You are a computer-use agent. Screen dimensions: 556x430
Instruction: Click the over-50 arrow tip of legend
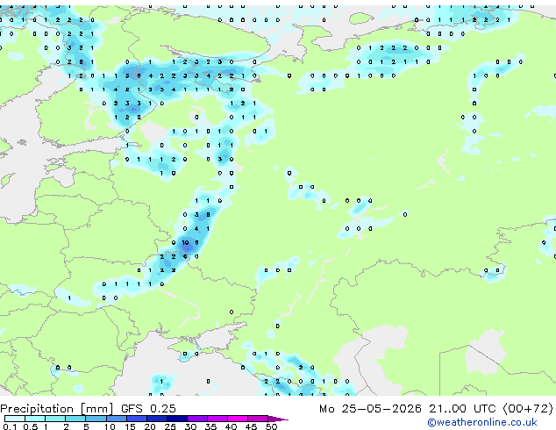click(278, 419)
